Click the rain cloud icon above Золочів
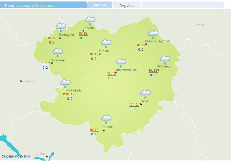Image resolution: width=233 pixels, height=162 pixels. pyautogui.click(x=90, y=21)
